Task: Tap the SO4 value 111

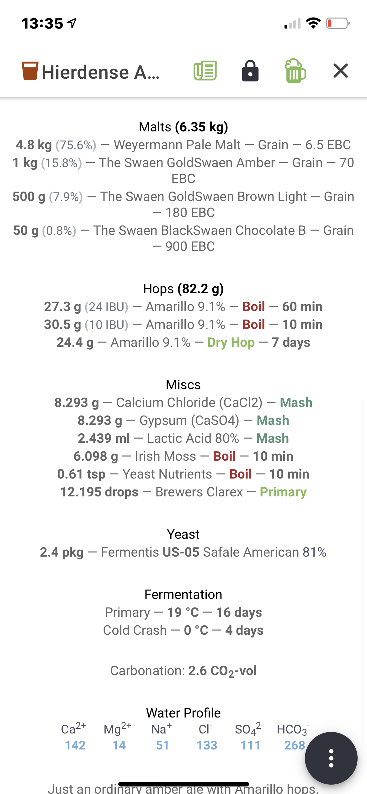Action: [251, 745]
